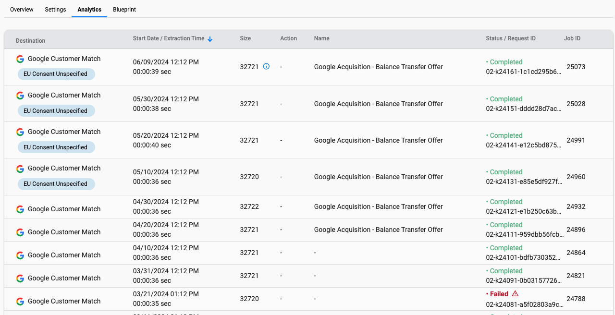Click the Google logo in the 04/30/2024 row
The width and height of the screenshot is (615, 315).
pyautogui.click(x=20, y=209)
